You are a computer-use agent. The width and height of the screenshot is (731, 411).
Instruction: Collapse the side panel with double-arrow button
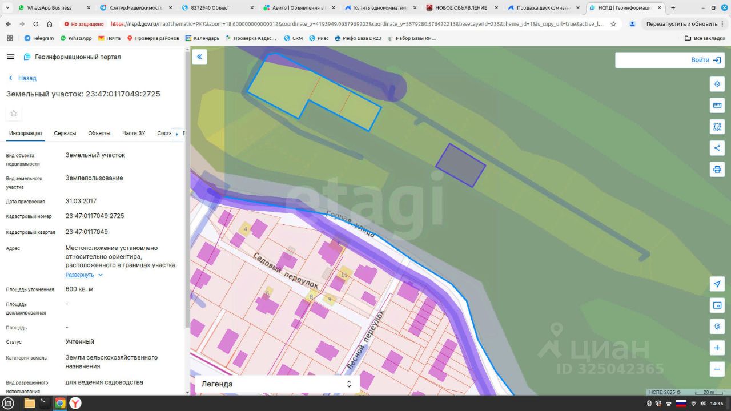(x=199, y=57)
